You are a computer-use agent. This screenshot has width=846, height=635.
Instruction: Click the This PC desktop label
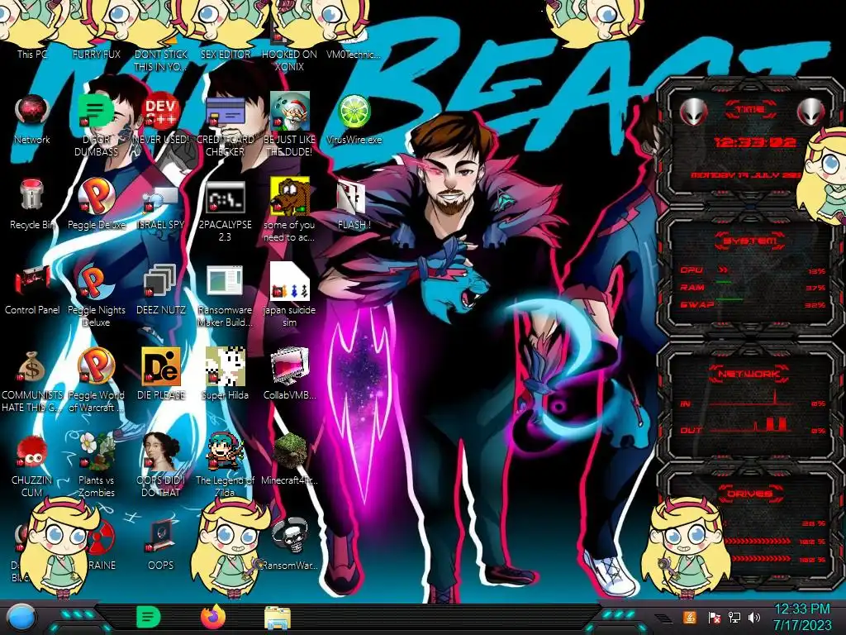point(32,54)
